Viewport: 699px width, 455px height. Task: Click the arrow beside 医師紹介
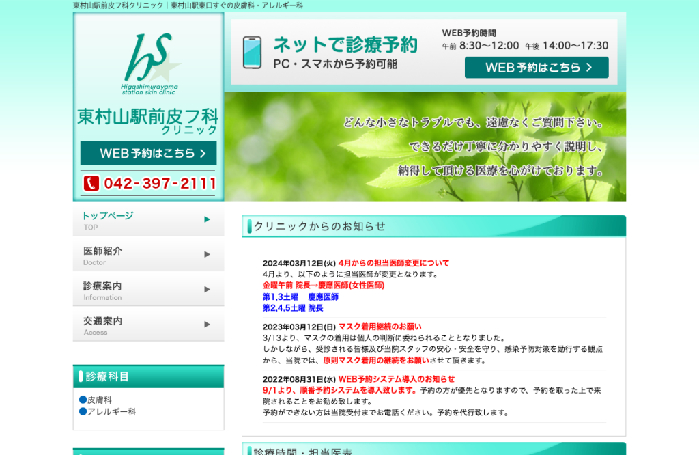point(207,254)
